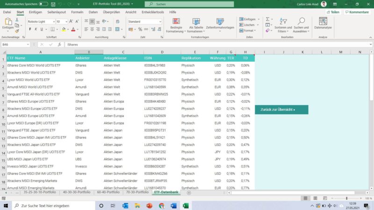Expand the formula bar
Image resolution: width=374 pixels, height=210 pixels.
370,44
